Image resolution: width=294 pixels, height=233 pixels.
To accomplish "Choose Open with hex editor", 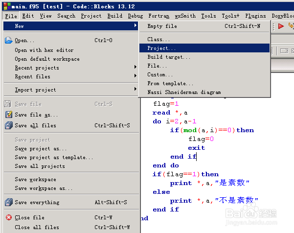I will (44, 50).
